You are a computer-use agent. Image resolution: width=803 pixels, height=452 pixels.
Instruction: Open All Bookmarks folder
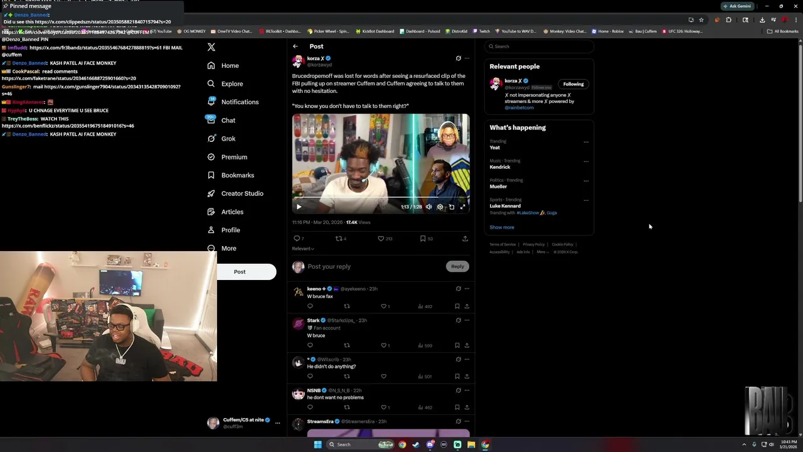coord(783,31)
